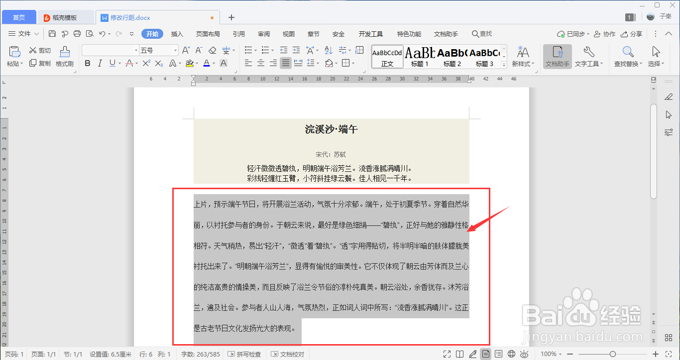Switch to full screen view from status bar

click(448, 354)
